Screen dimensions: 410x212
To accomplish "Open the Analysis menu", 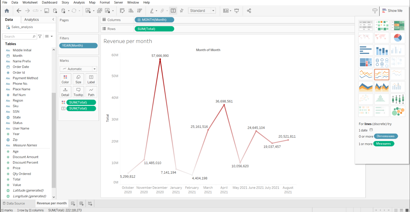I will pyautogui.click(x=79, y=3).
